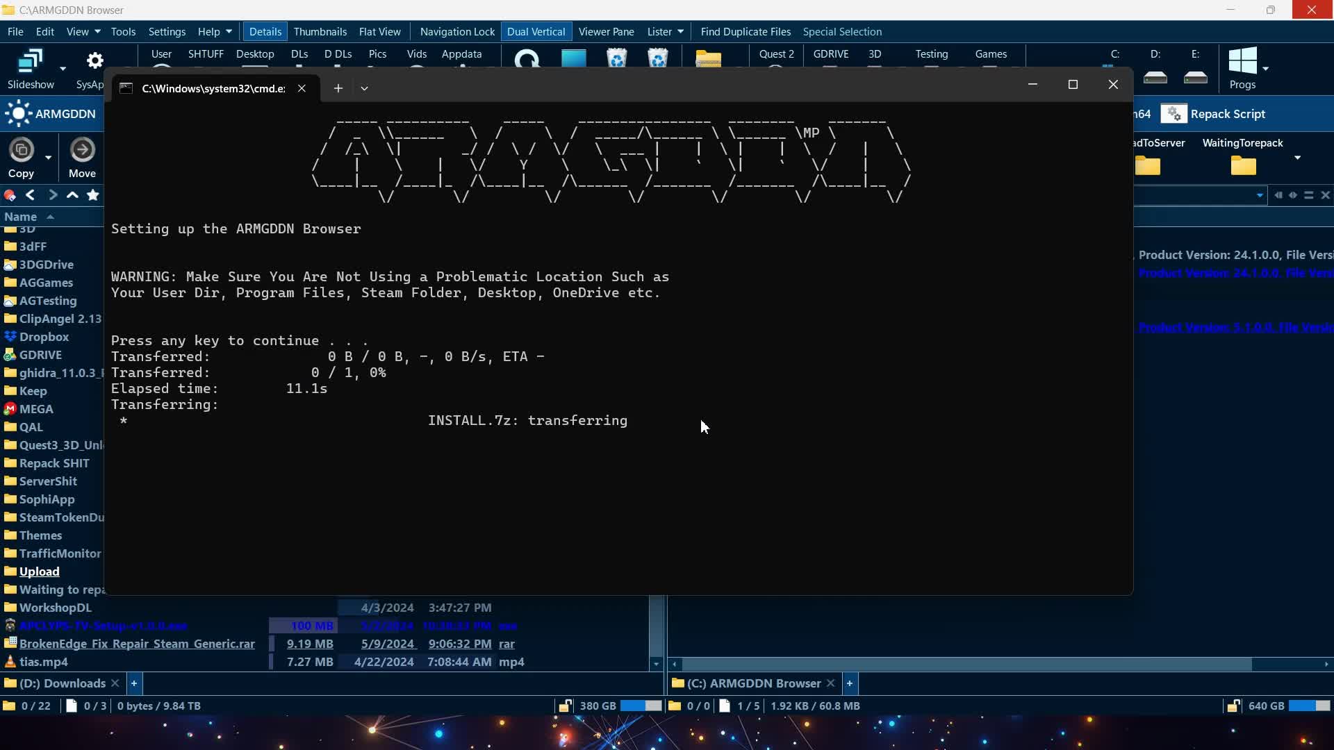Open the Tools menu
The height and width of the screenshot is (750, 1334).
click(123, 31)
